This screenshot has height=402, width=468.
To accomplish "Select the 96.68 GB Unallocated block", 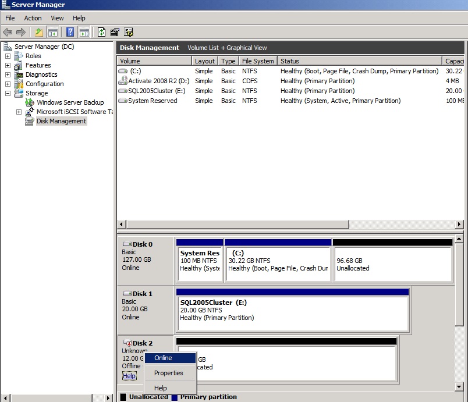I will pos(393,261).
